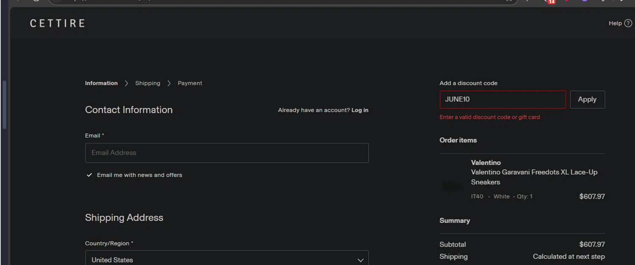Image resolution: width=635 pixels, height=265 pixels.
Task: Go to the Information breadcrumb step
Action: point(101,83)
